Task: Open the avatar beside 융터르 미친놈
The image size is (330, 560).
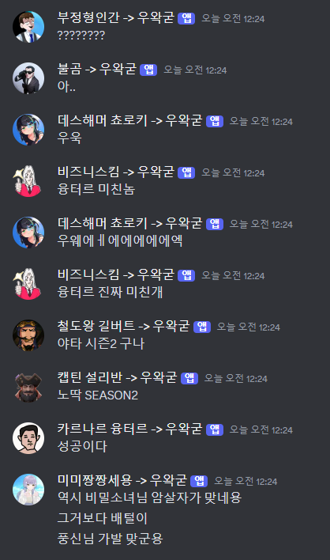Action: (28, 181)
